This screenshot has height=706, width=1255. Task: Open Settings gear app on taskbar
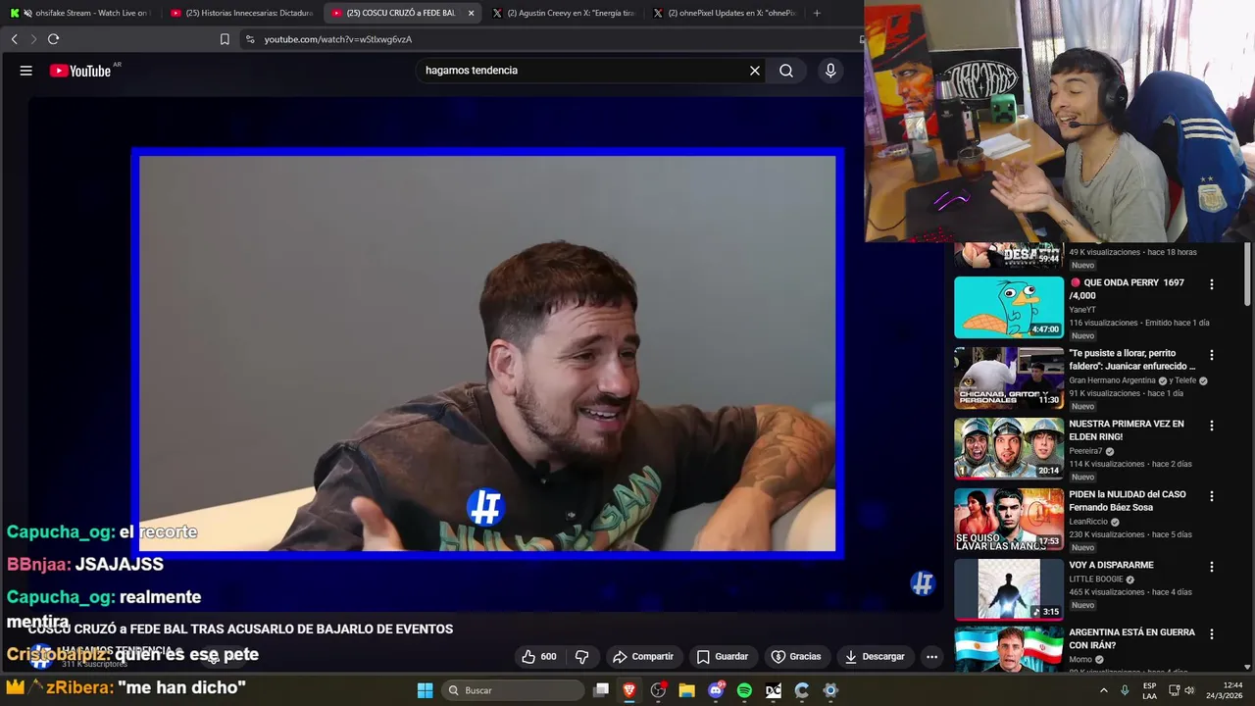(830, 690)
